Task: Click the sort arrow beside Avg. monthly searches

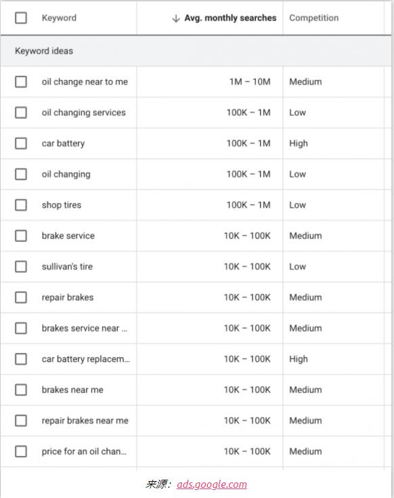Action: (x=176, y=18)
